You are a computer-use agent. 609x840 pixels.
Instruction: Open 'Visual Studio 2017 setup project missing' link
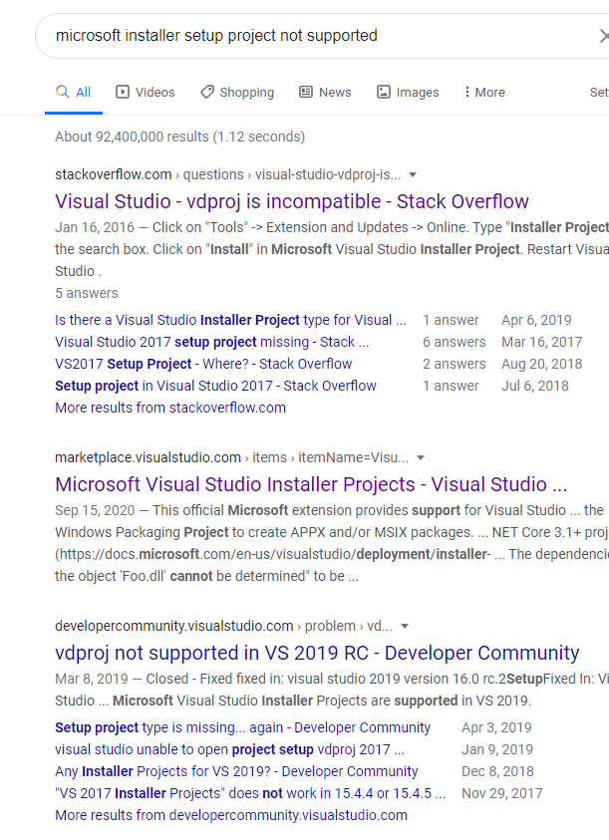[x=211, y=342]
